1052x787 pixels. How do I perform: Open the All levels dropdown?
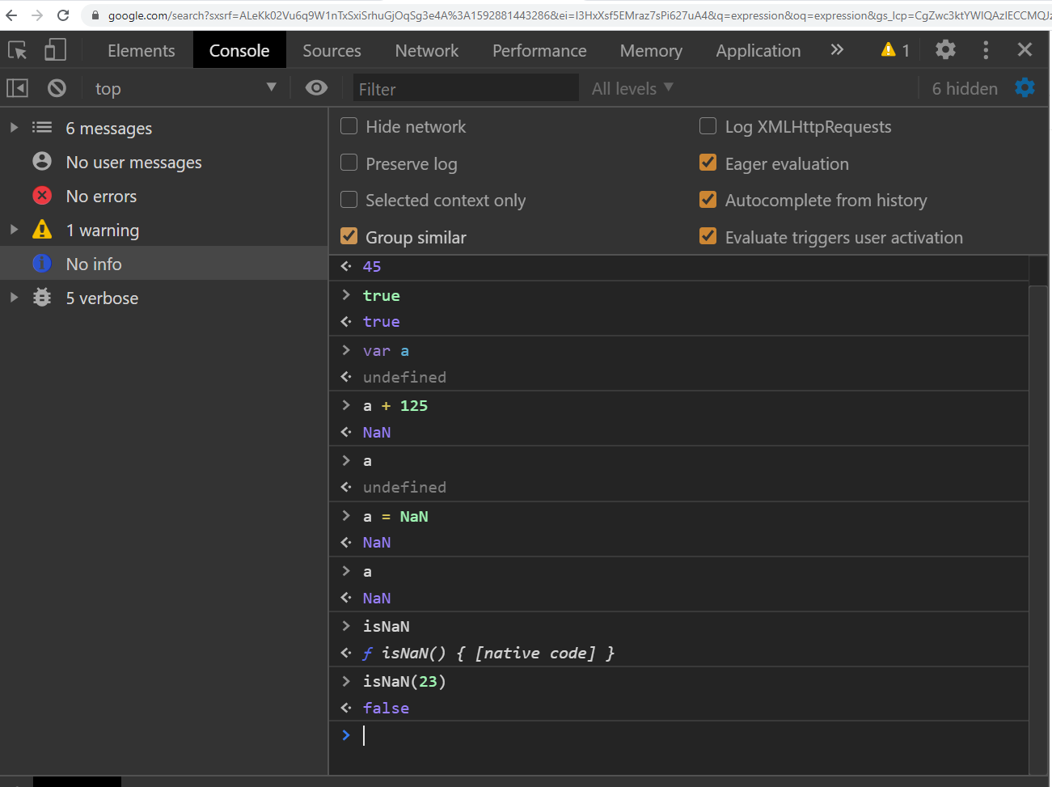pos(632,88)
